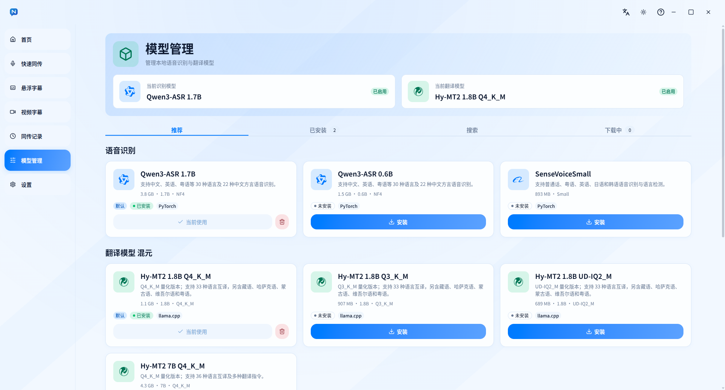Switch to the 已安装 tab

323,130
